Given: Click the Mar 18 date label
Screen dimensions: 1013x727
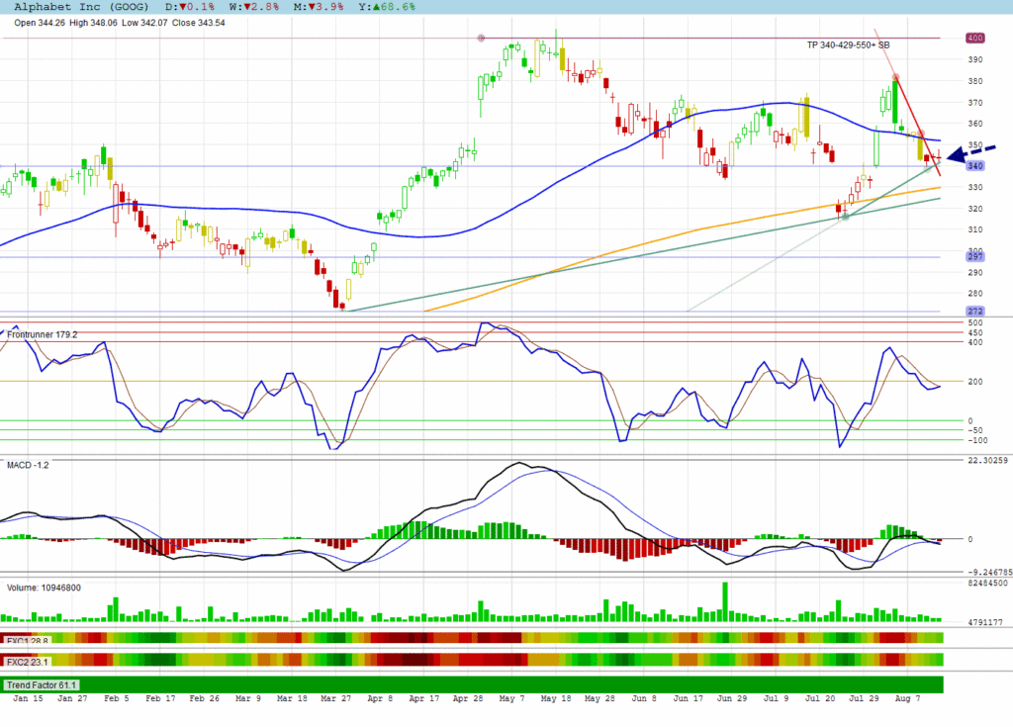Looking at the screenshot, I should (x=292, y=698).
